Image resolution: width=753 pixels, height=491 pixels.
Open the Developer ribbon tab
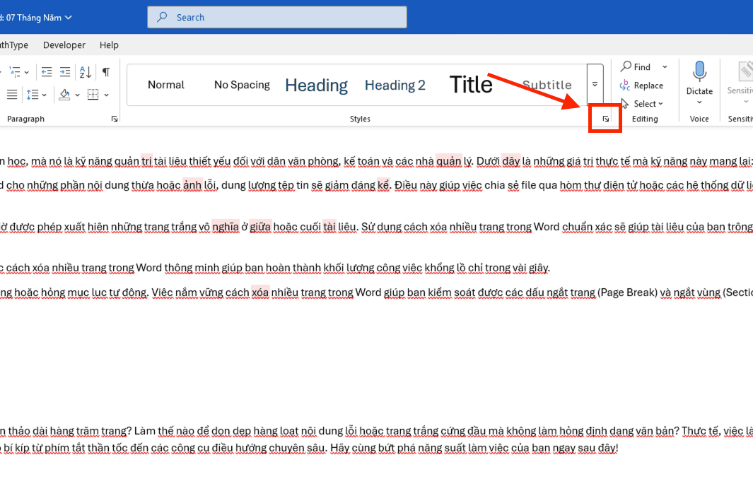[64, 45]
